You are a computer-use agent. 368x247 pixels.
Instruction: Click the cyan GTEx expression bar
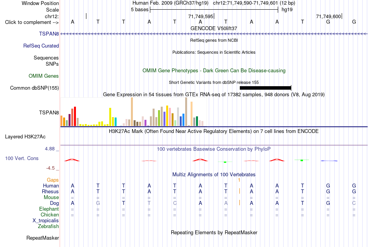pos(115,122)
